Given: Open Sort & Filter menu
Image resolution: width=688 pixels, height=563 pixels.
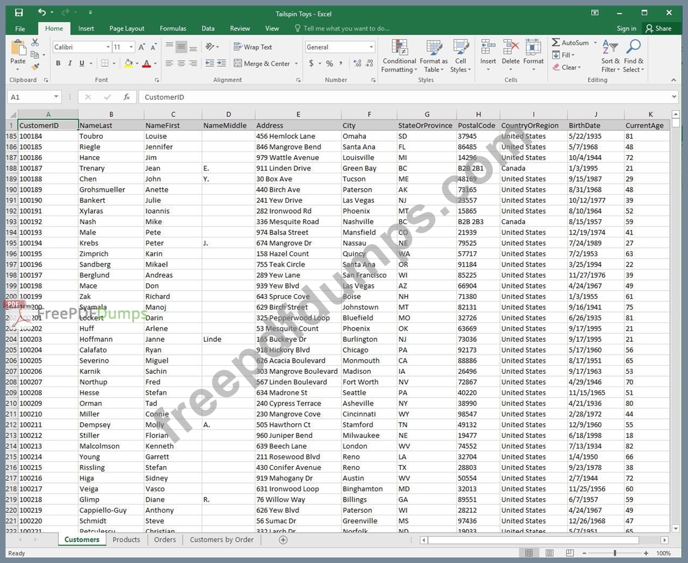Looking at the screenshot, I should (x=610, y=56).
